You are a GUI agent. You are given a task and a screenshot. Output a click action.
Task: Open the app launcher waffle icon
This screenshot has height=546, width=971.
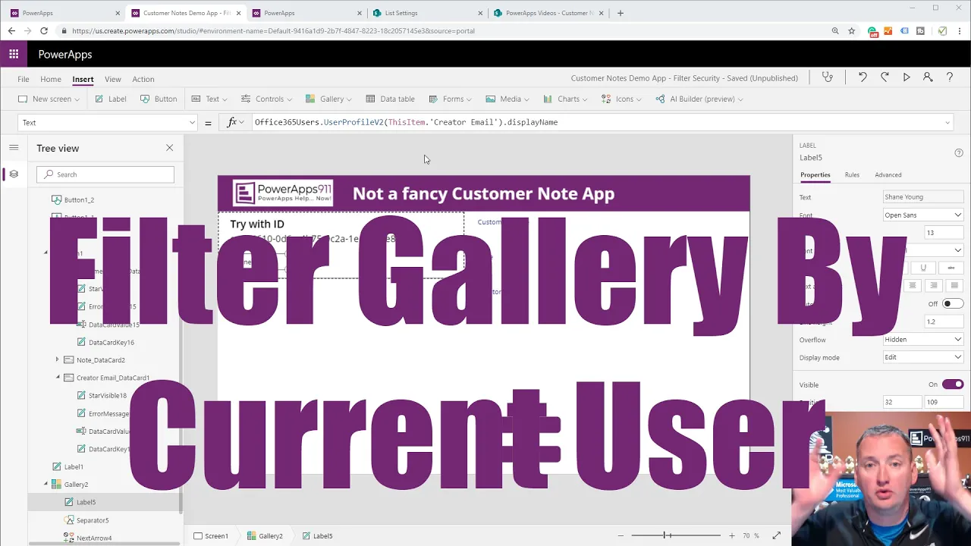(14, 54)
